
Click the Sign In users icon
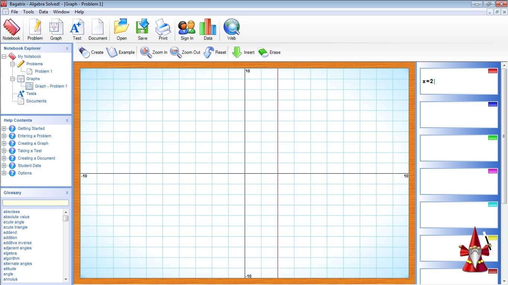(187, 28)
